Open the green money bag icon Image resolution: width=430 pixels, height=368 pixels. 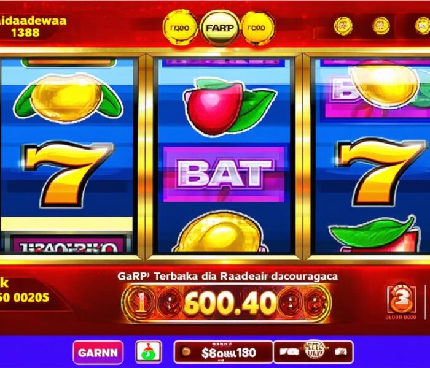tap(149, 352)
